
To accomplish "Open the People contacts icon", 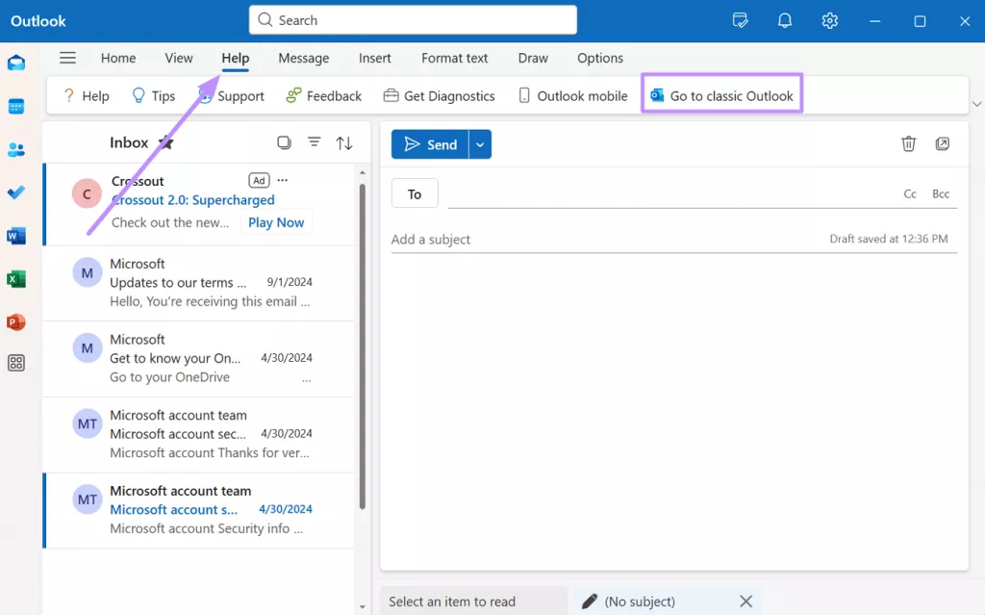I will click(x=16, y=150).
